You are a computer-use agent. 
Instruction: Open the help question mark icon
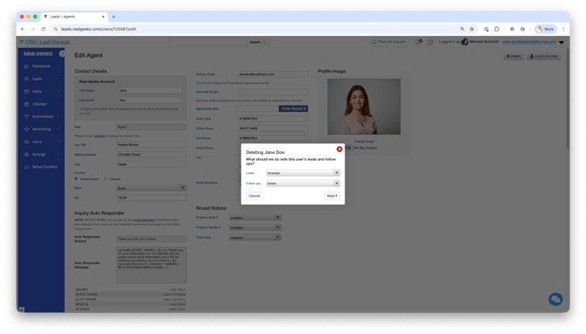tap(430, 42)
